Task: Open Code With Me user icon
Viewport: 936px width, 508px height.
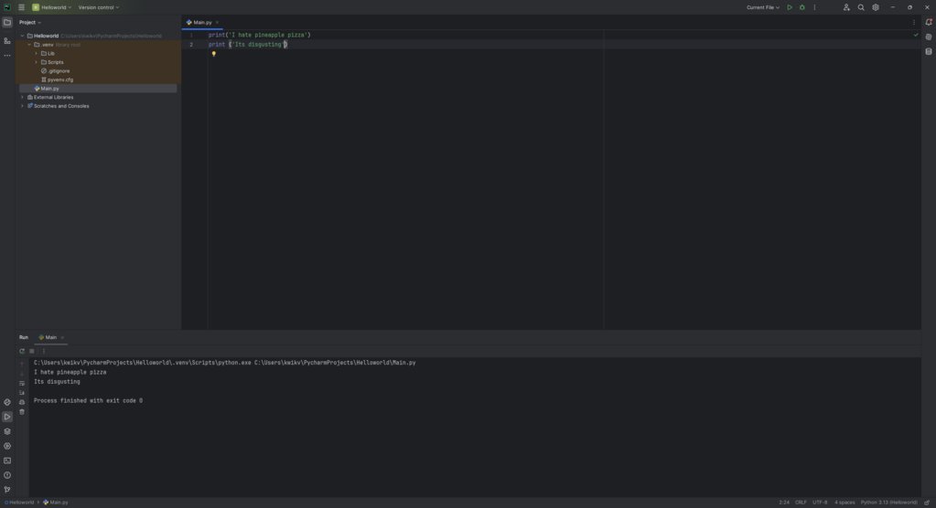Action: (x=846, y=7)
